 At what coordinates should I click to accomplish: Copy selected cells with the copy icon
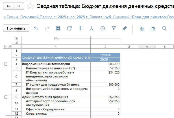click(x=142, y=28)
